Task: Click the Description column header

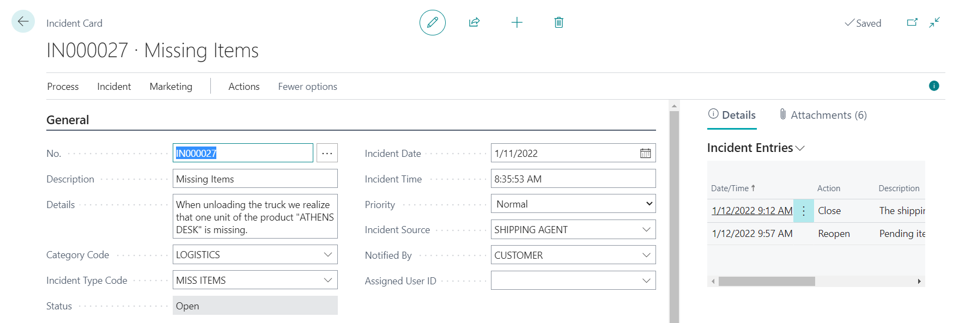Action: point(899,188)
